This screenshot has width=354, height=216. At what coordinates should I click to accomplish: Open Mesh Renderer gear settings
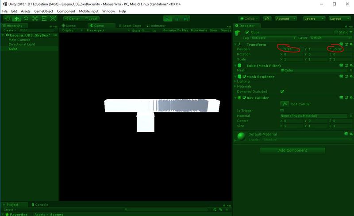coord(351,77)
